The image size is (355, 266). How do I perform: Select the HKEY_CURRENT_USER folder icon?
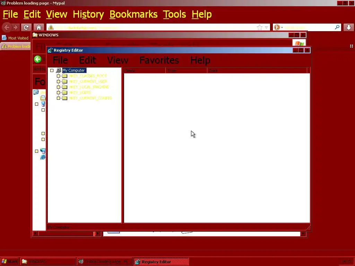pyautogui.click(x=65, y=81)
